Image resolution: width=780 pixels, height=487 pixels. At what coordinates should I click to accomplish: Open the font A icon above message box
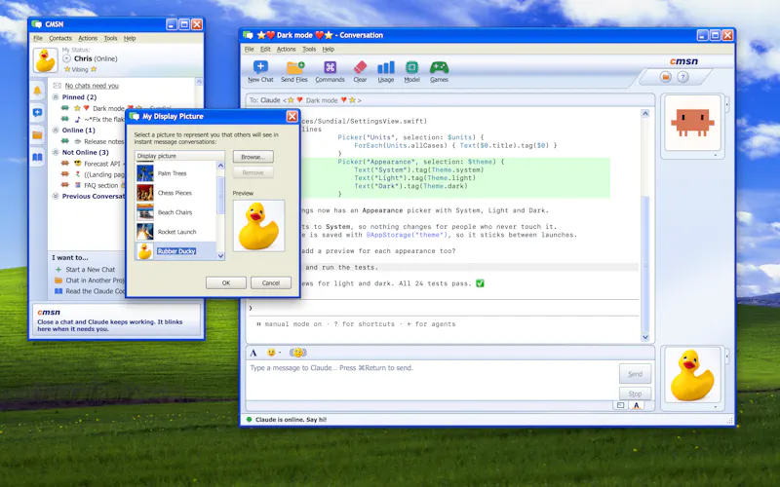253,353
